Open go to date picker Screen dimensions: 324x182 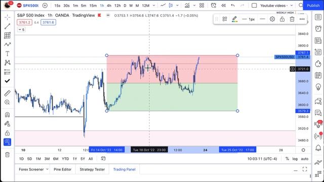click(103, 158)
